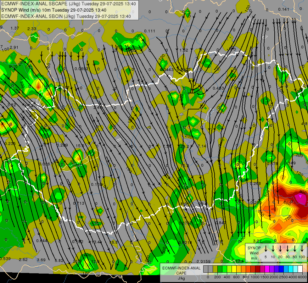Pick the white swatch in CAPE colorbar
Viewport: 308px width, 283px height.
tap(300, 269)
